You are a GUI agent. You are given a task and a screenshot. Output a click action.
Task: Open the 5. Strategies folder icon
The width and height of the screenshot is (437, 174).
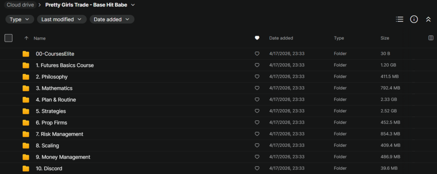coord(26,111)
